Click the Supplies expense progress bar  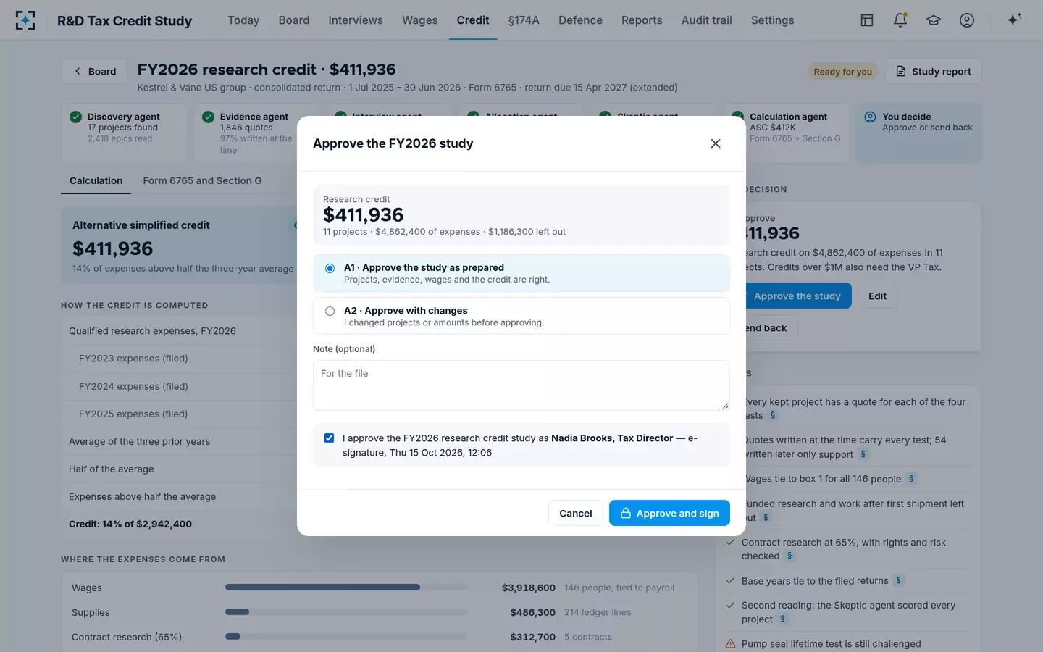pos(346,612)
